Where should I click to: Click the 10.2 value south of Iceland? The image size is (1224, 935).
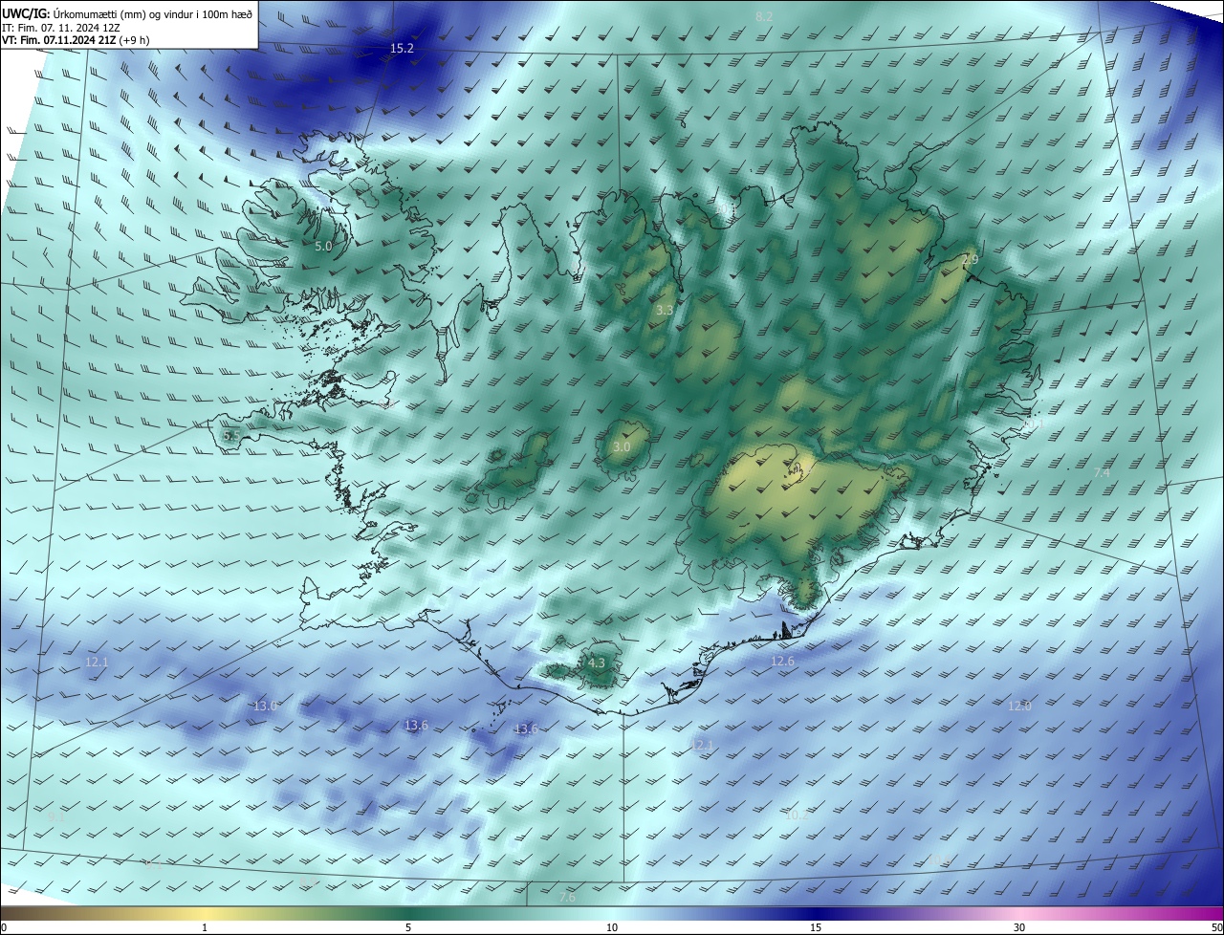(x=796, y=815)
